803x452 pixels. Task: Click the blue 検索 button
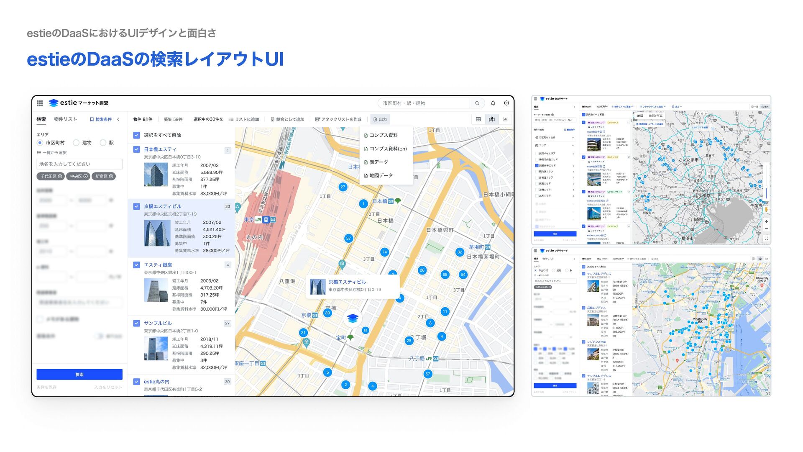tap(79, 374)
